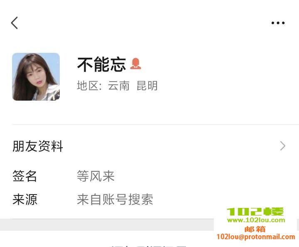
Task: Select the signature text 等风来
Action: point(96,176)
